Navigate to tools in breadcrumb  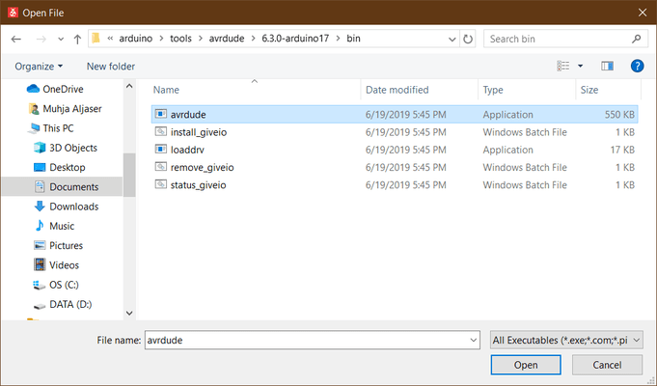click(x=180, y=39)
